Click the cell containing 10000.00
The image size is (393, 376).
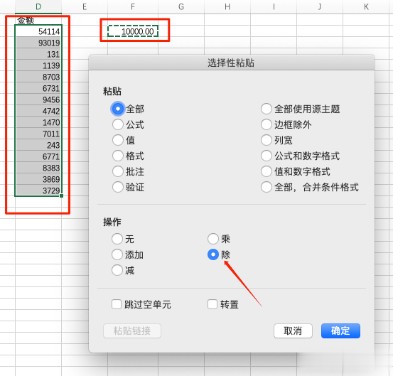point(133,31)
